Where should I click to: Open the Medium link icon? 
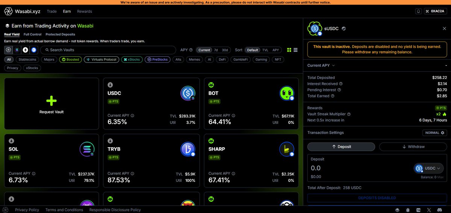click(419, 210)
